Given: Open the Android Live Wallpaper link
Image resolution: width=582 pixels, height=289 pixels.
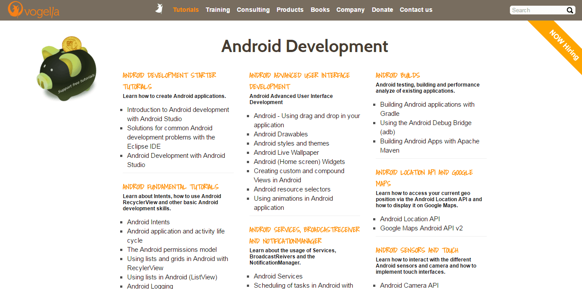Looking at the screenshot, I should (287, 153).
